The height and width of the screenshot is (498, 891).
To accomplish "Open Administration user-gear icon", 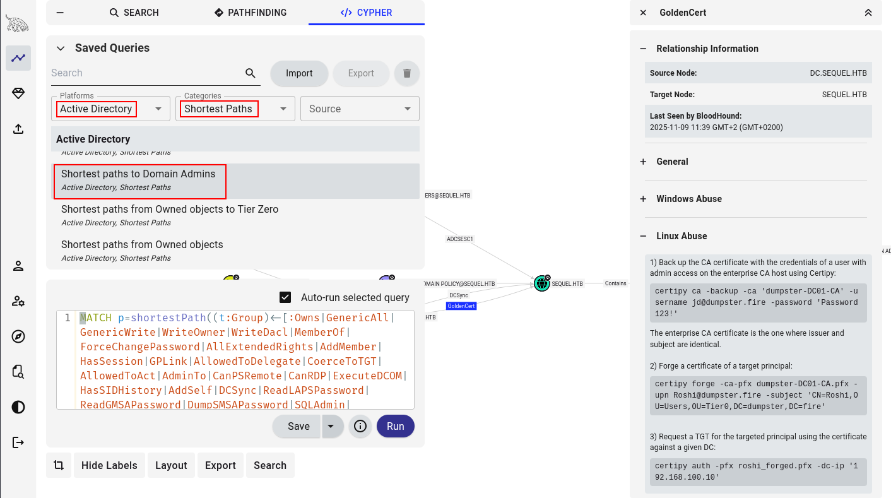I will tap(18, 301).
